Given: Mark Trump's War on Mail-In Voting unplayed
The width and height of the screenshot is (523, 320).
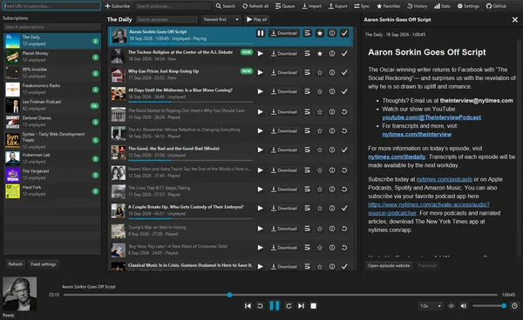Looking at the screenshot, I should click(x=344, y=229).
